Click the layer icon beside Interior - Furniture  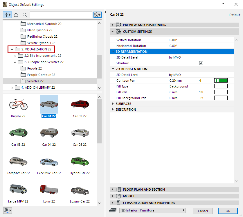(x=113, y=211)
